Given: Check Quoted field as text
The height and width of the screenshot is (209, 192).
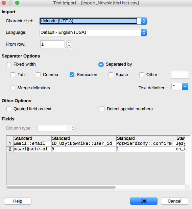Looking at the screenshot, I should [x=9, y=109].
